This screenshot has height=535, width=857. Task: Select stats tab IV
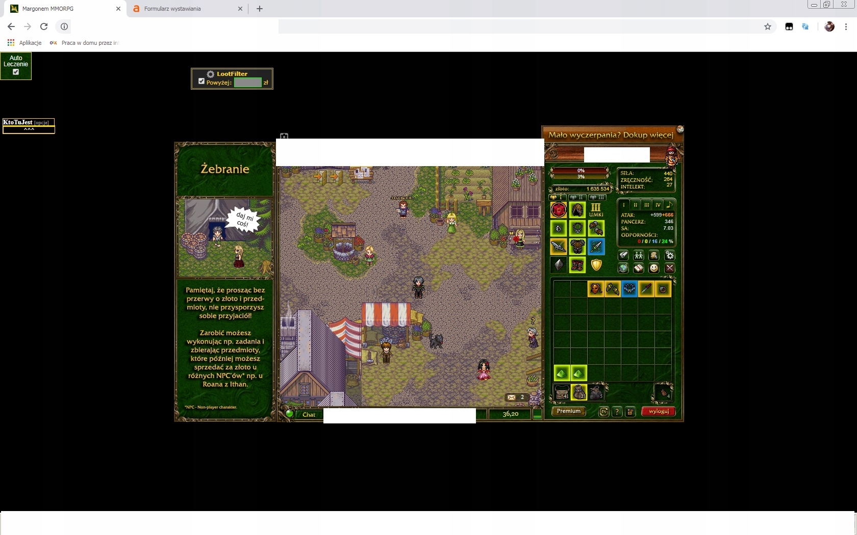(x=658, y=205)
